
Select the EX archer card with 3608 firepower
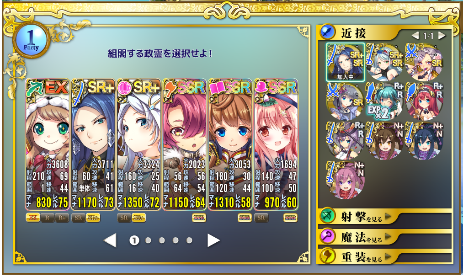click(x=48, y=144)
